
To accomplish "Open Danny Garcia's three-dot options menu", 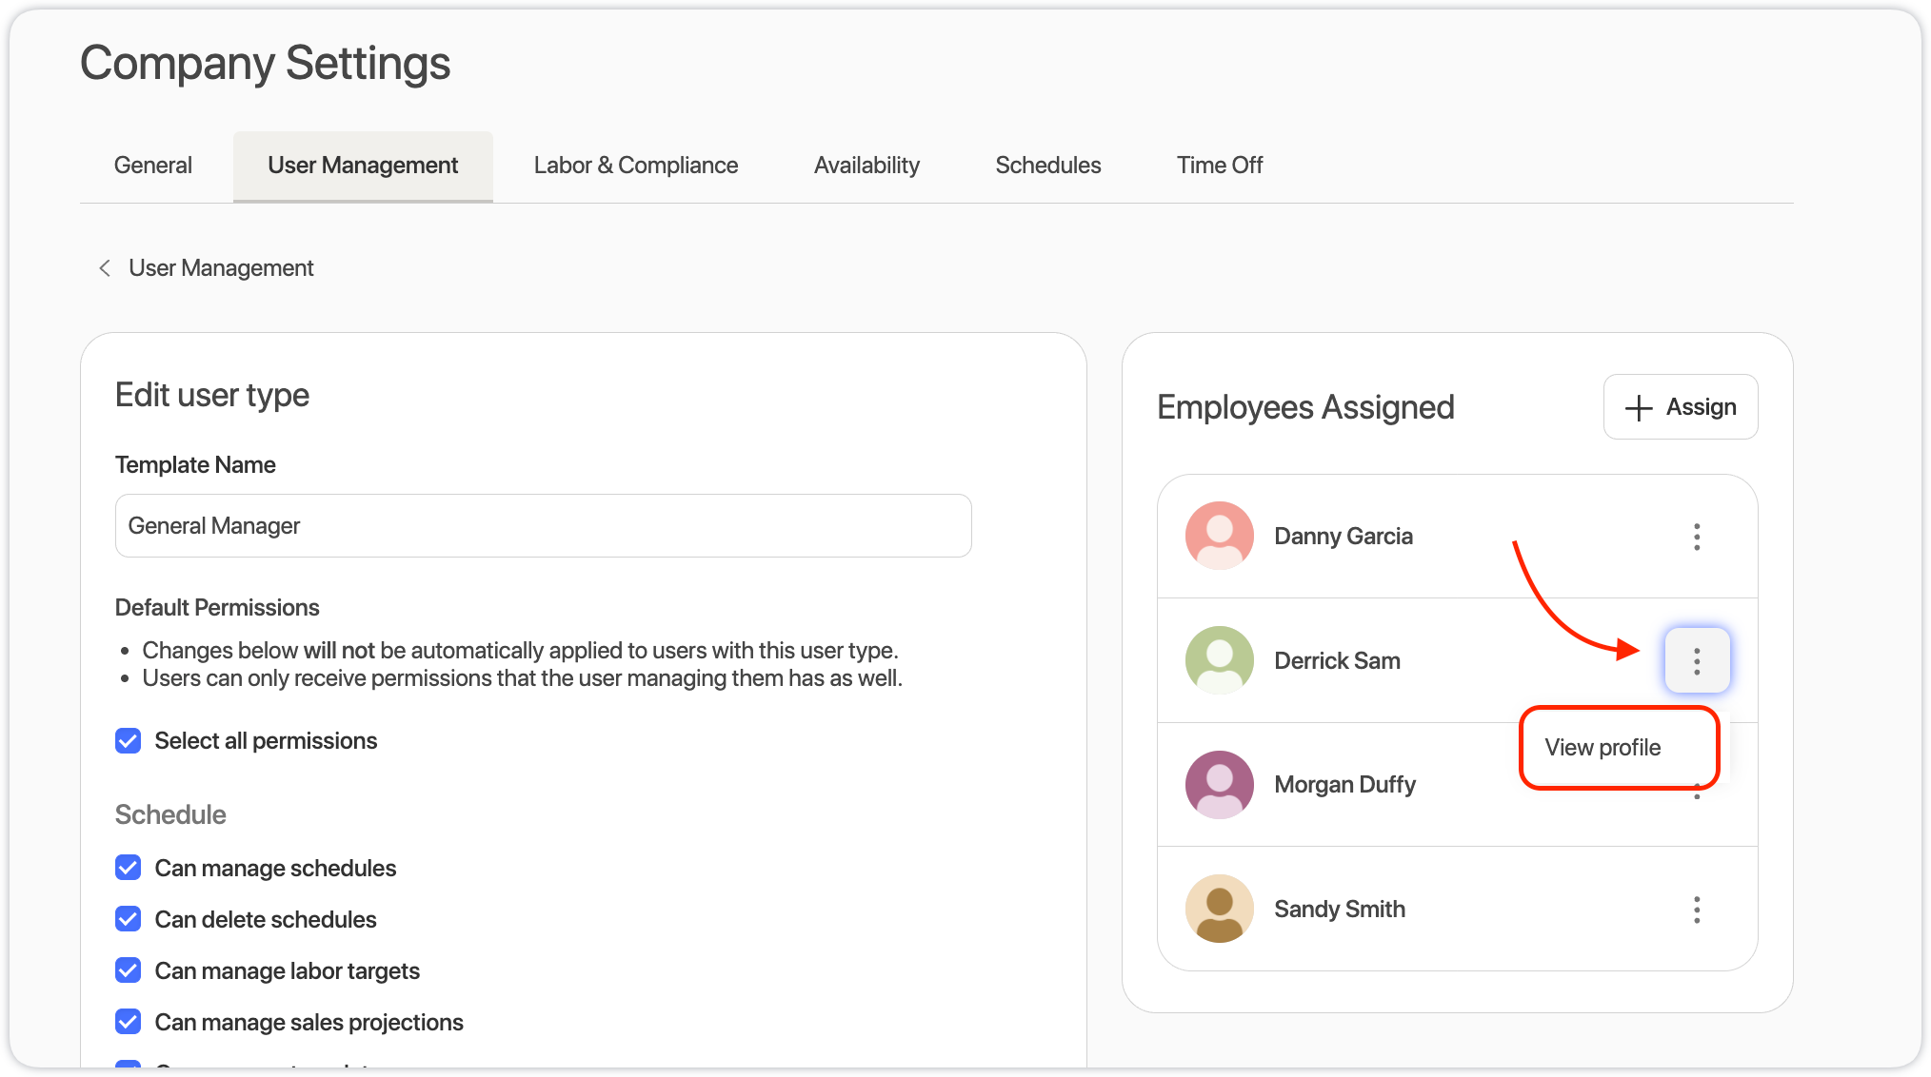I will click(x=1696, y=537).
